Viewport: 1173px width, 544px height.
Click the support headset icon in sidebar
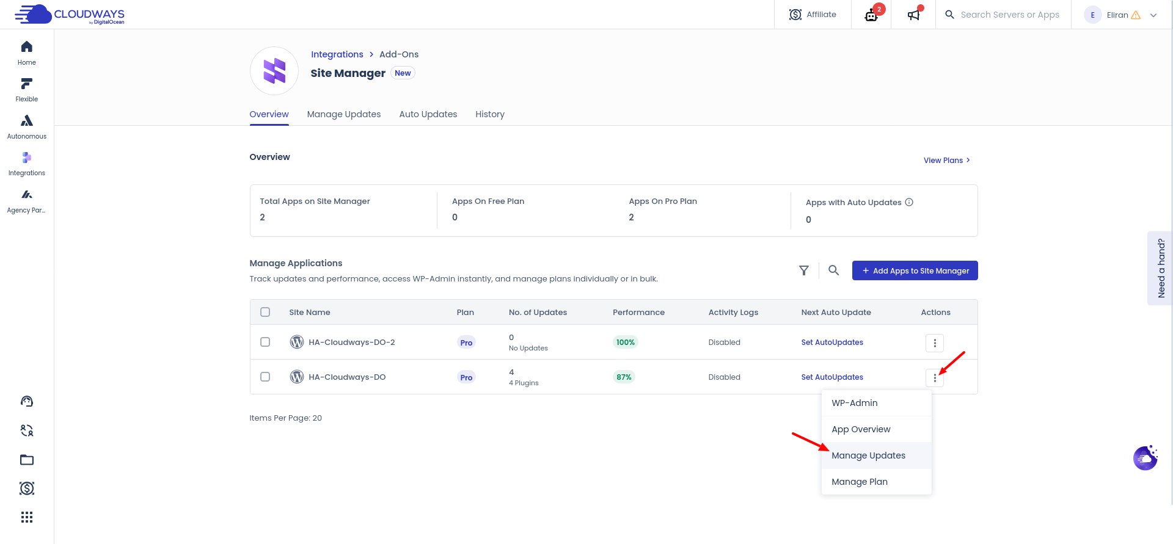(x=27, y=401)
